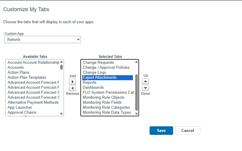Open the Custom App dropdown
The height and width of the screenshot is (151, 242).
(43, 39)
